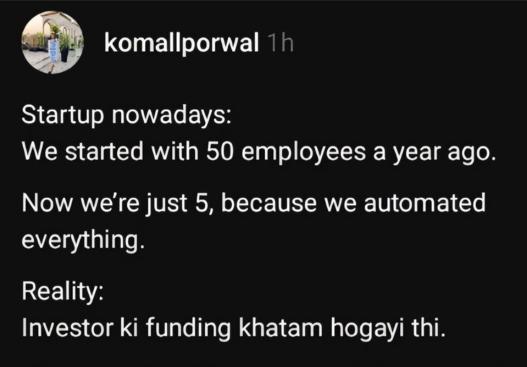527x367 pixels.
Task: Click the 1h timestamp
Action: click(280, 43)
